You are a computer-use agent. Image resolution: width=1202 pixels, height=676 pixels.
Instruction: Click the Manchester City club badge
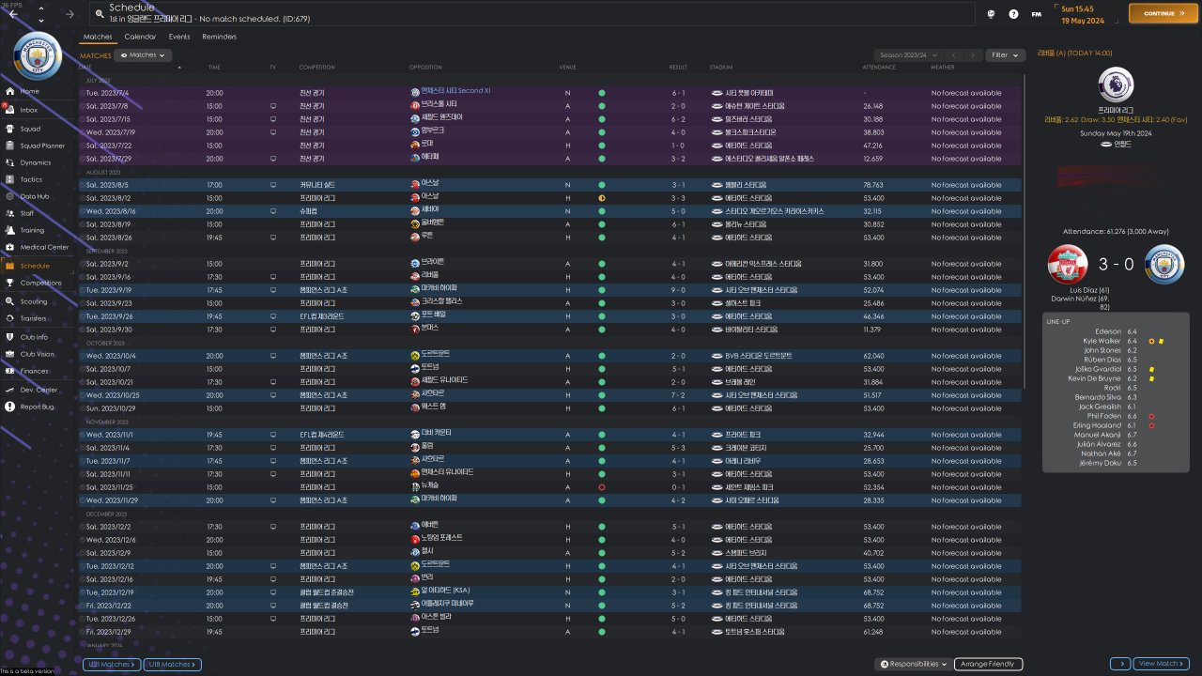tap(38, 54)
